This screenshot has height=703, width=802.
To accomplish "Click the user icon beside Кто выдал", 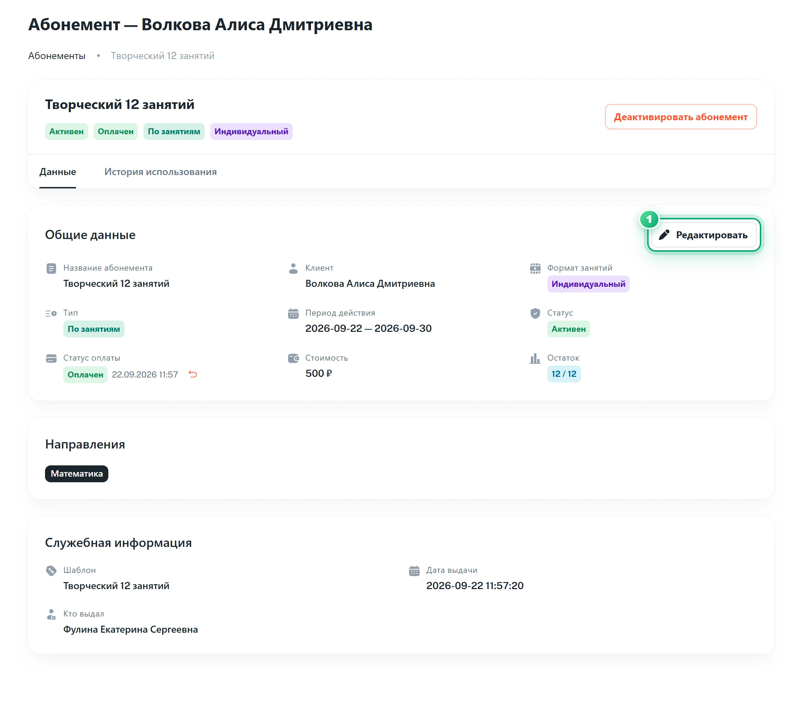I will pyautogui.click(x=51, y=614).
